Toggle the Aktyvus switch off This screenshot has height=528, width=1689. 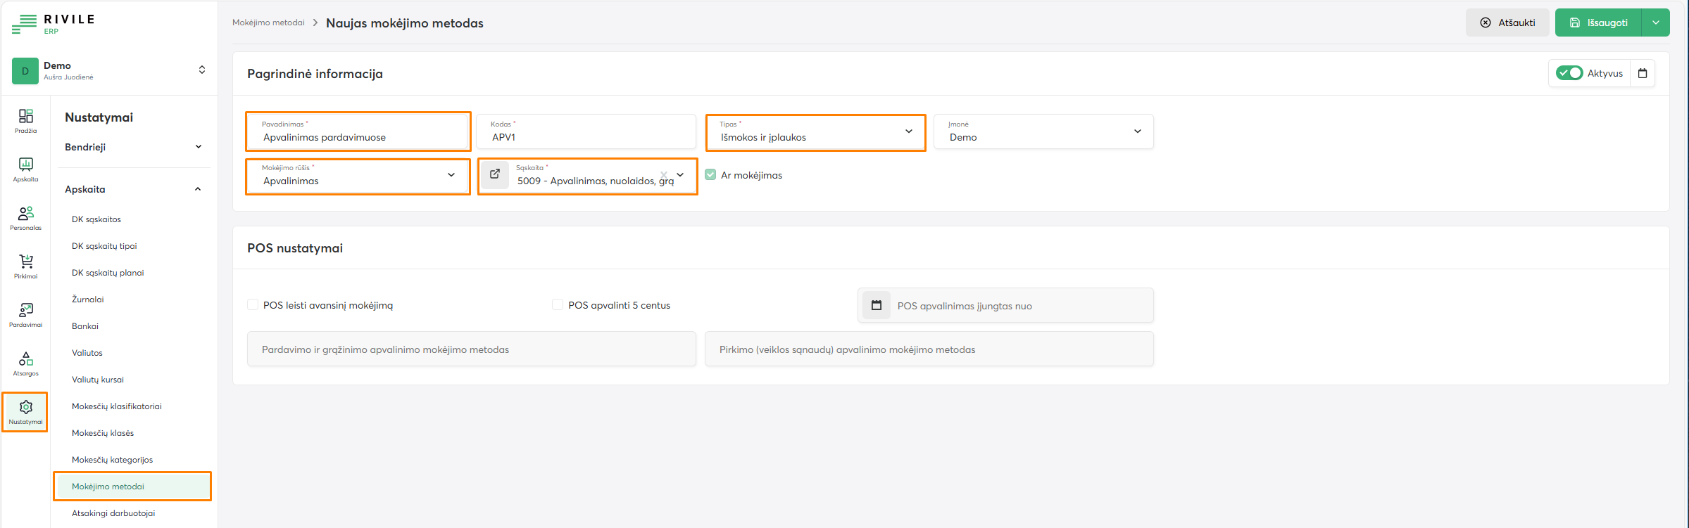point(1569,73)
